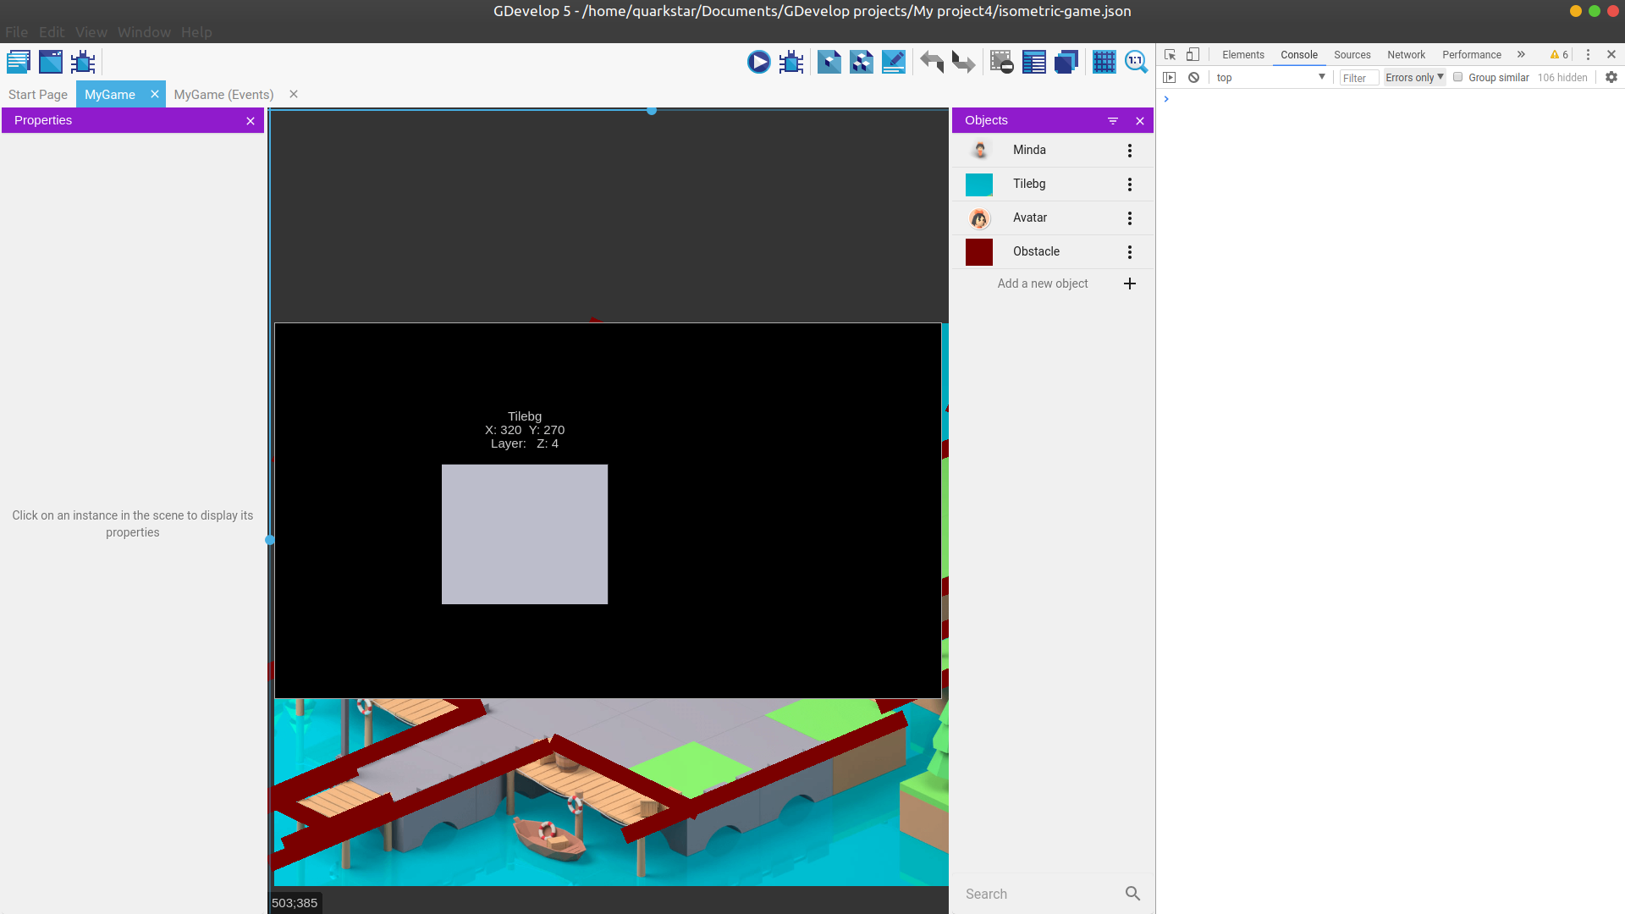Open the Errors only level dropdown
The image size is (1625, 914).
pos(1414,77)
